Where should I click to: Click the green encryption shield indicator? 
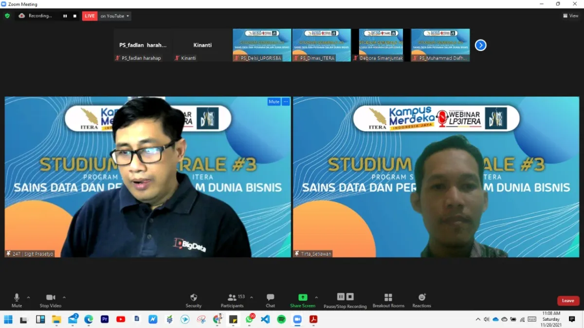click(7, 16)
